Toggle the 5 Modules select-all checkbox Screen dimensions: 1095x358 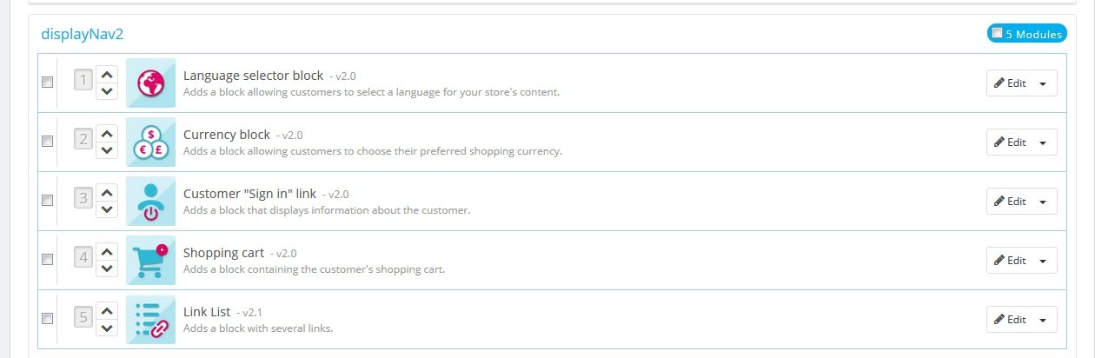[x=997, y=34]
